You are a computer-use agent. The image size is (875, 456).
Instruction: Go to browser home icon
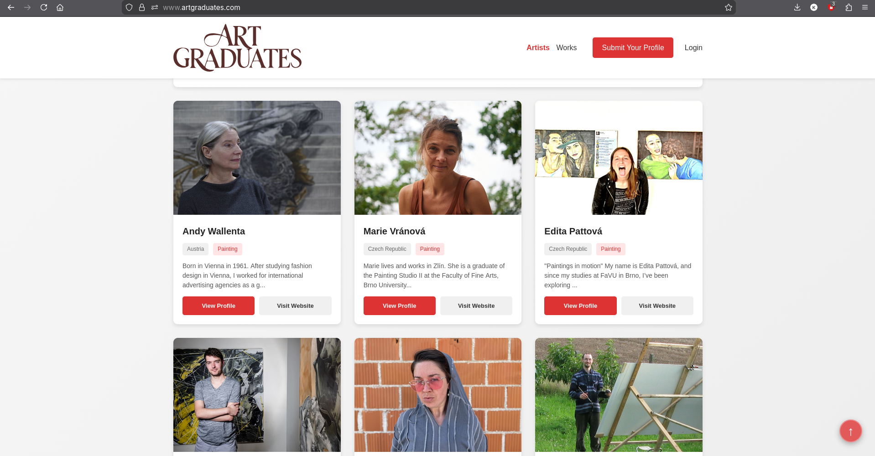(x=60, y=7)
